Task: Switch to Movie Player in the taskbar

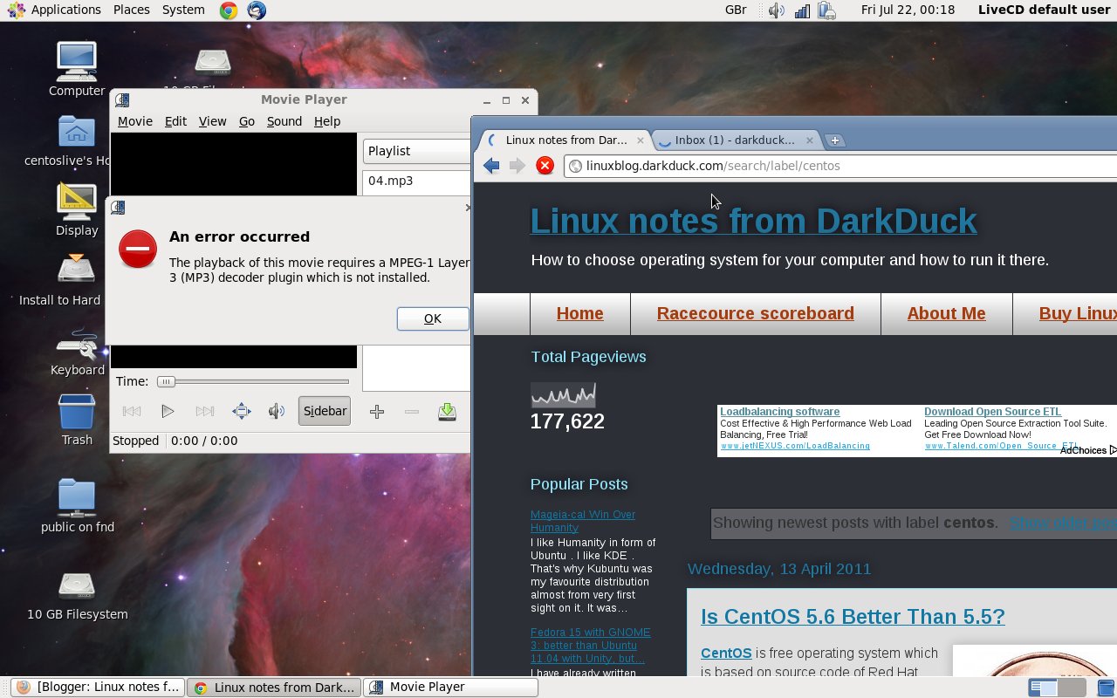Action: 450,688
